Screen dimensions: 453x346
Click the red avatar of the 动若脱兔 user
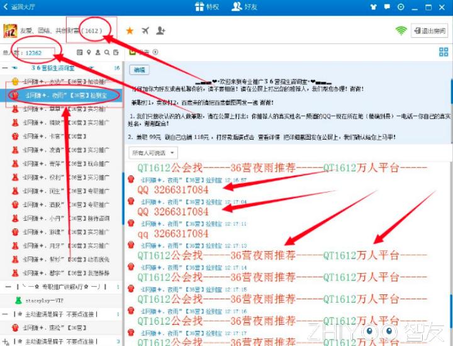tap(15, 259)
